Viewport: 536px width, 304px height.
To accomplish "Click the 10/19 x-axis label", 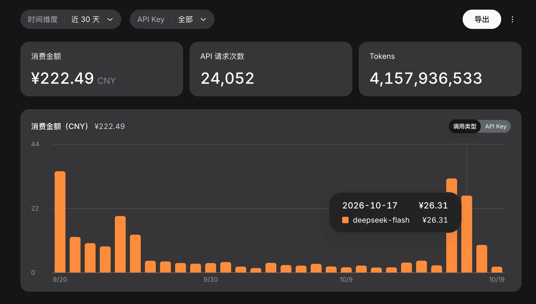I will [497, 280].
